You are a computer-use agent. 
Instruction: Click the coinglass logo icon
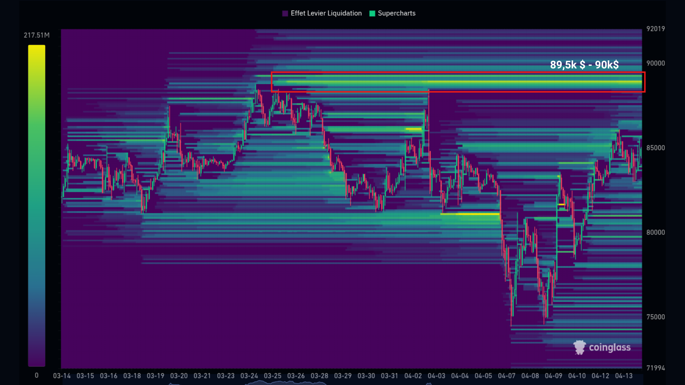[579, 347]
